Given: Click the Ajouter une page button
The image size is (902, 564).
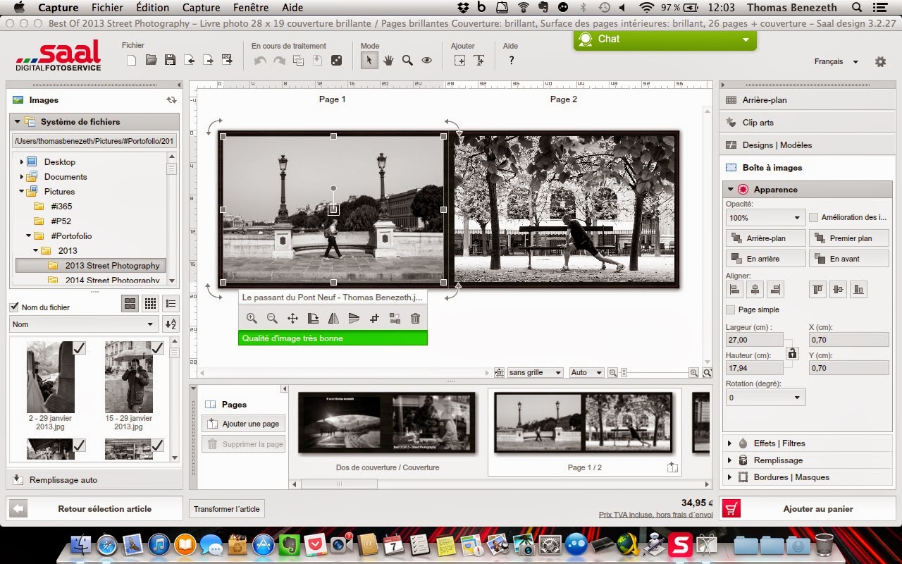Looking at the screenshot, I should click(244, 424).
